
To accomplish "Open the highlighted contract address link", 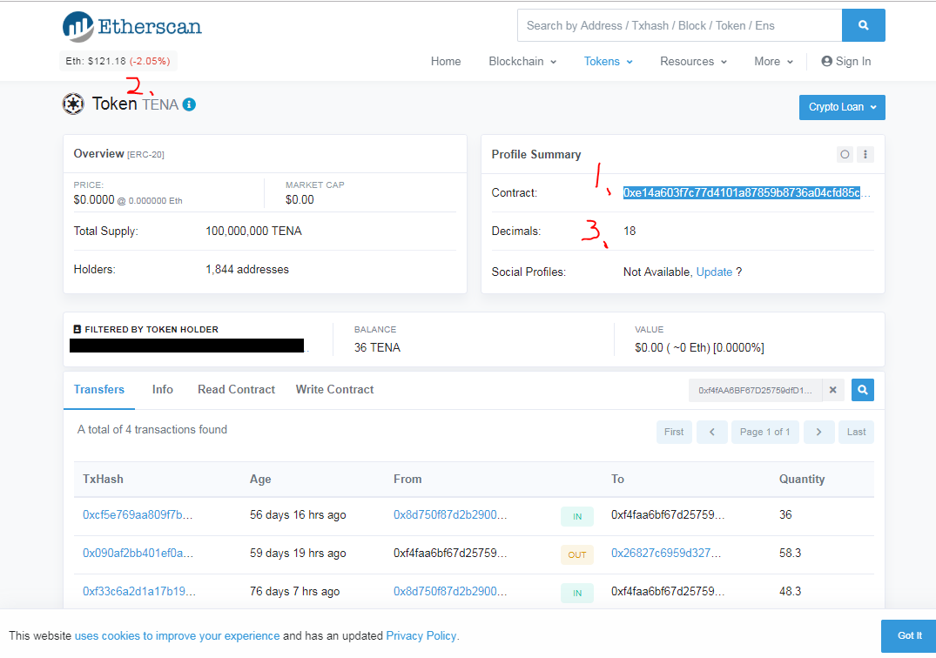I will click(746, 192).
